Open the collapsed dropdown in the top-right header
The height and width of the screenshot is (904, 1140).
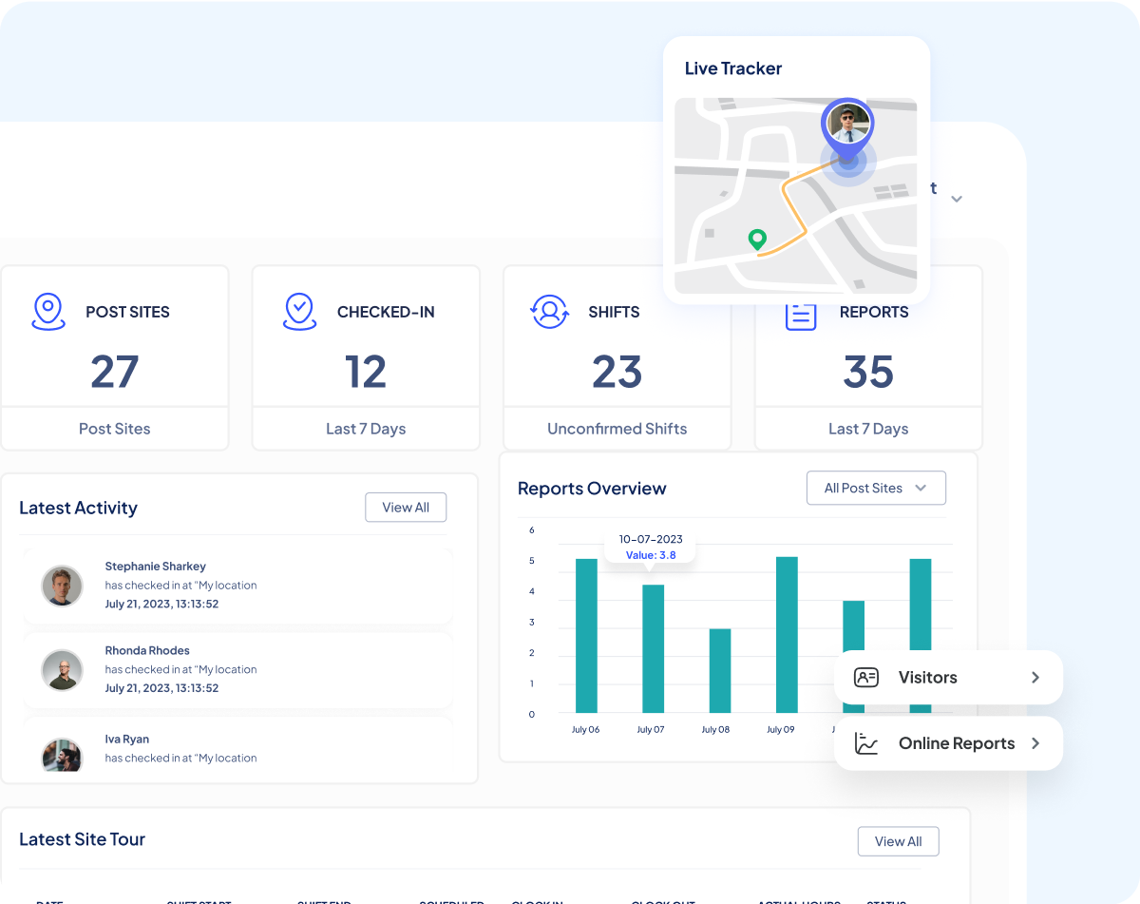click(x=957, y=199)
